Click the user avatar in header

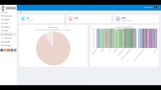(x=155, y=7)
